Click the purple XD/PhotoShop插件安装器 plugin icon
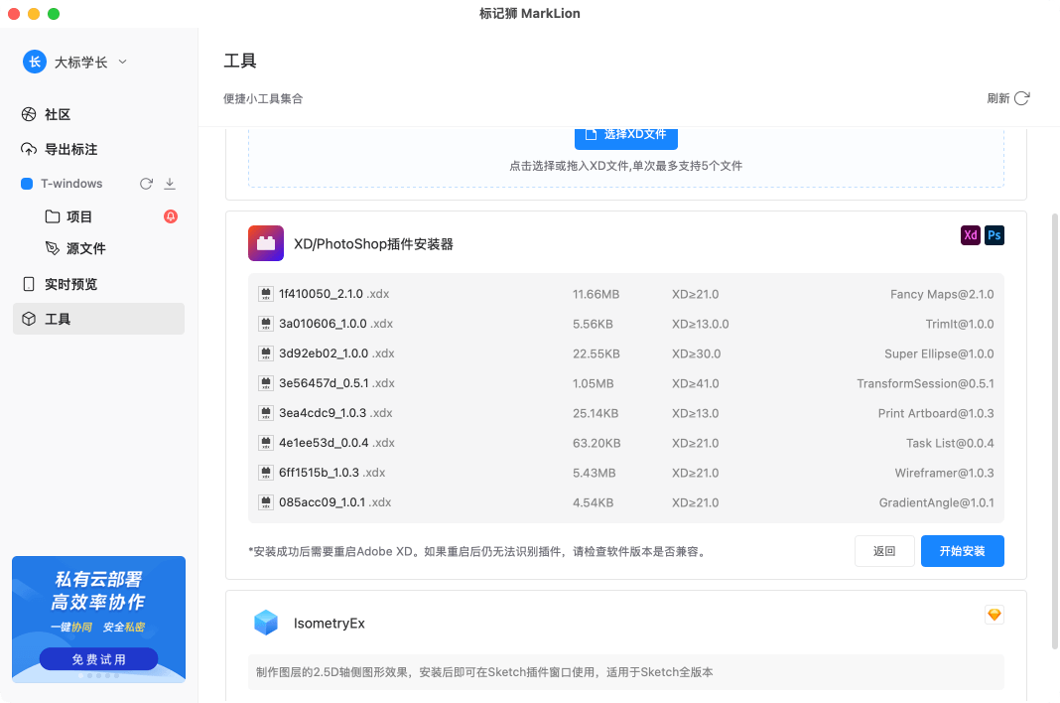Screen dimensions: 1060x703 265,243
